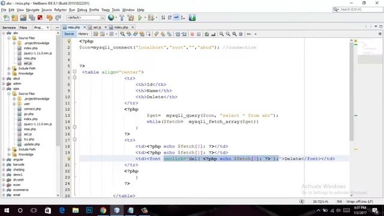
Task: Click the Clean and Build Project icon
Action: click(x=131, y=17)
